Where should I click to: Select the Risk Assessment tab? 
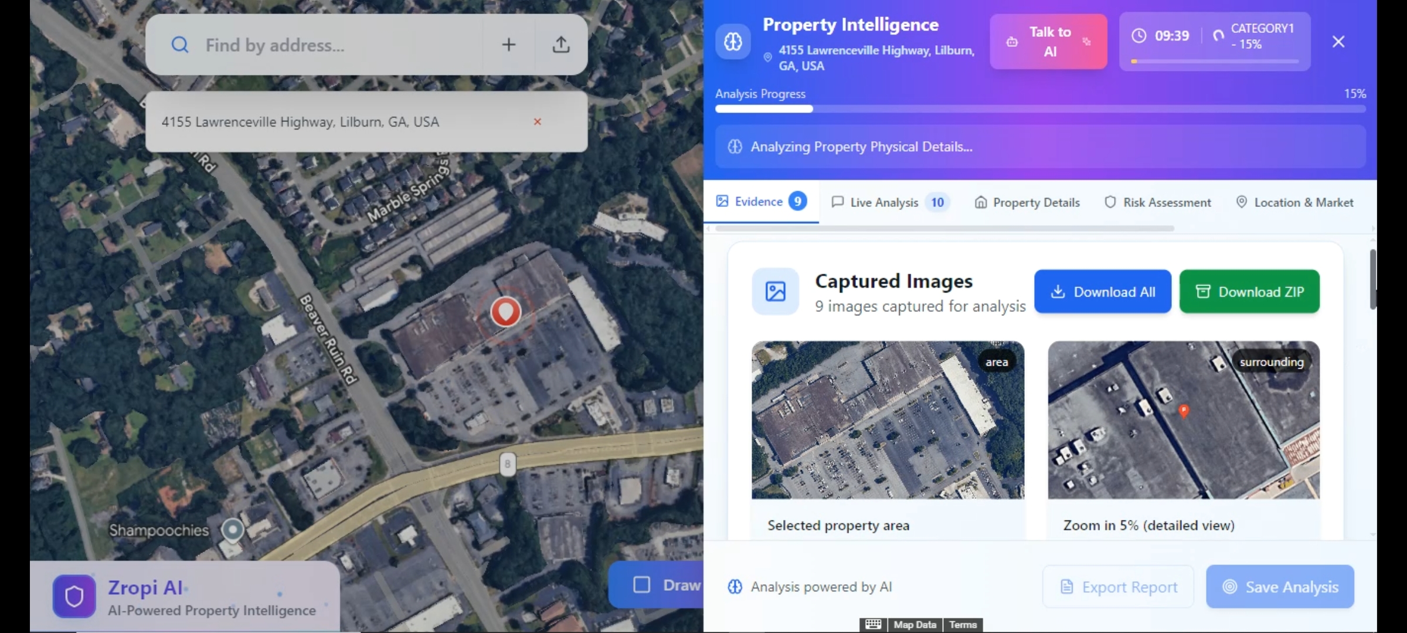pyautogui.click(x=1158, y=202)
